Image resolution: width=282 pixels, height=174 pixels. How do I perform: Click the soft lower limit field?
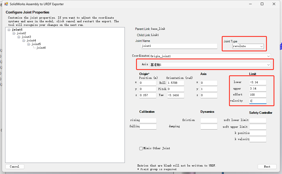[258, 121]
